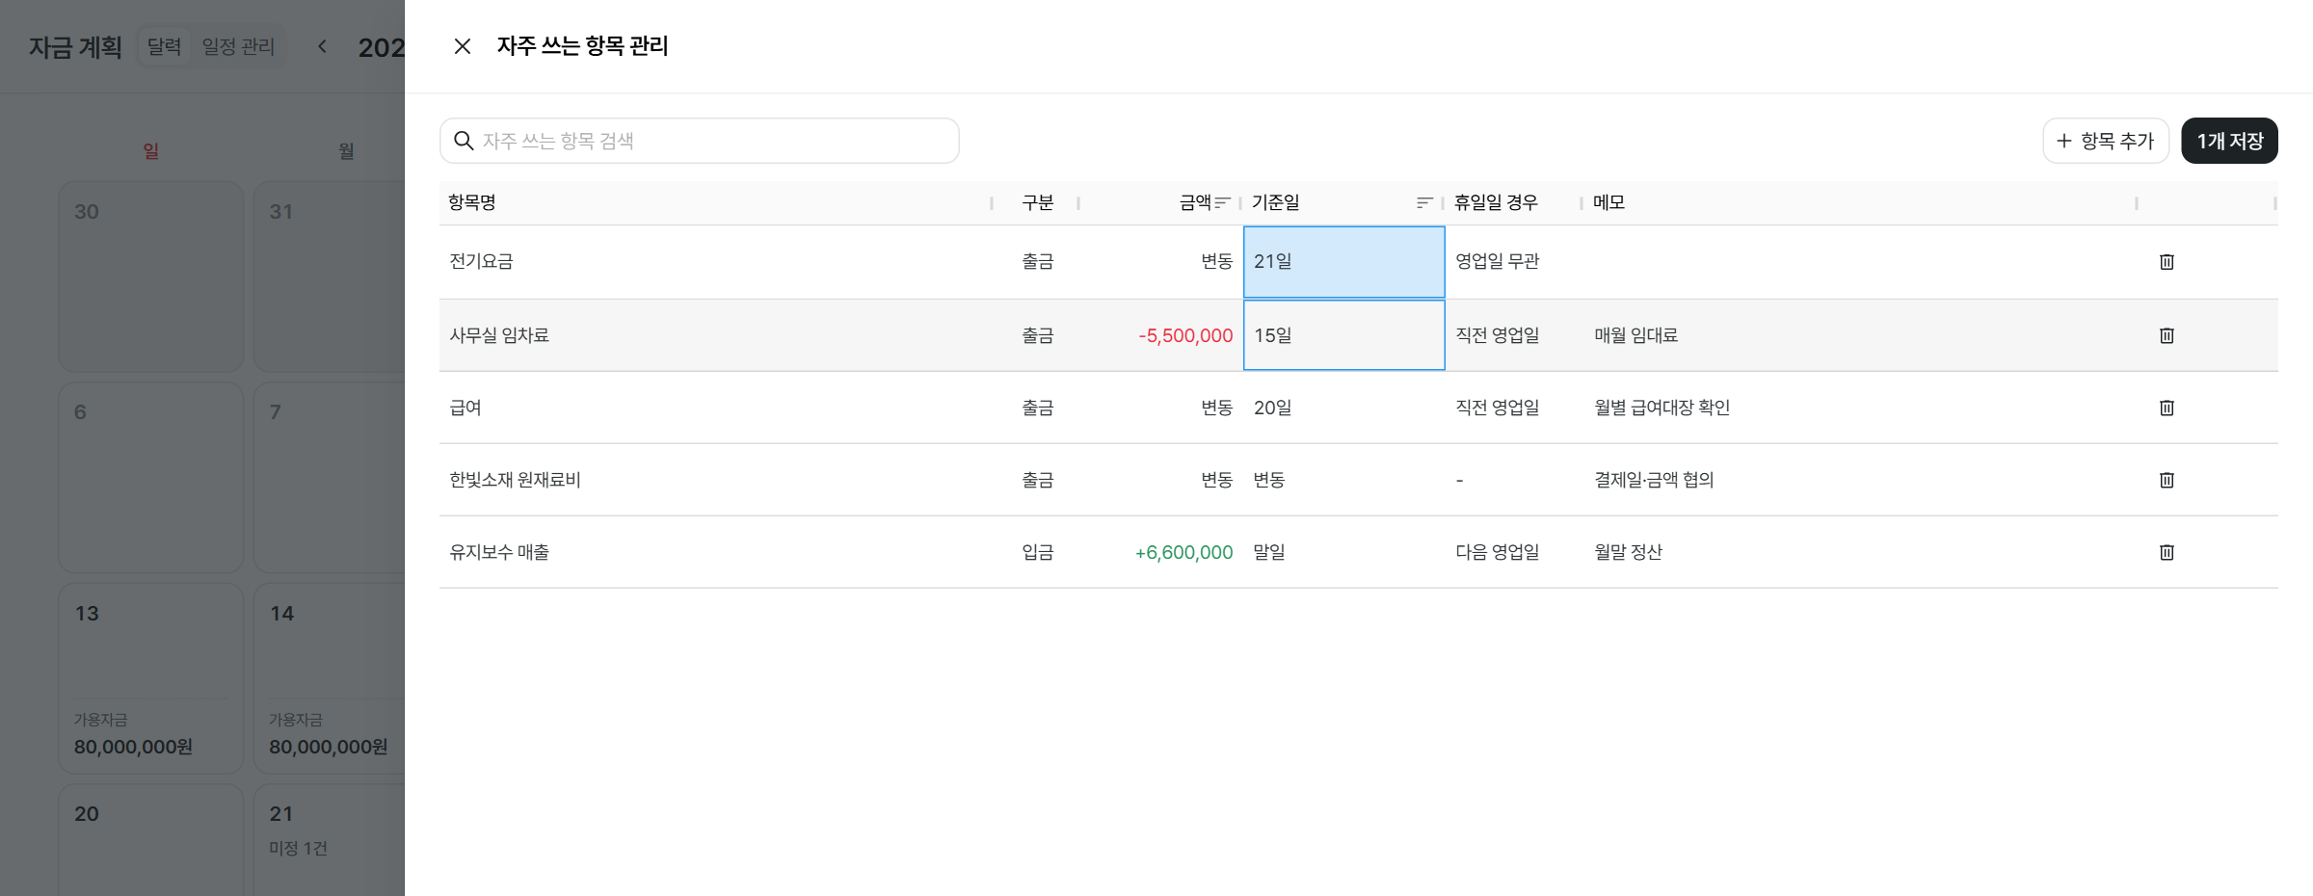Viewport: 2313px width, 896px height.
Task: Click the 항목 추가 button
Action: pyautogui.click(x=2106, y=141)
